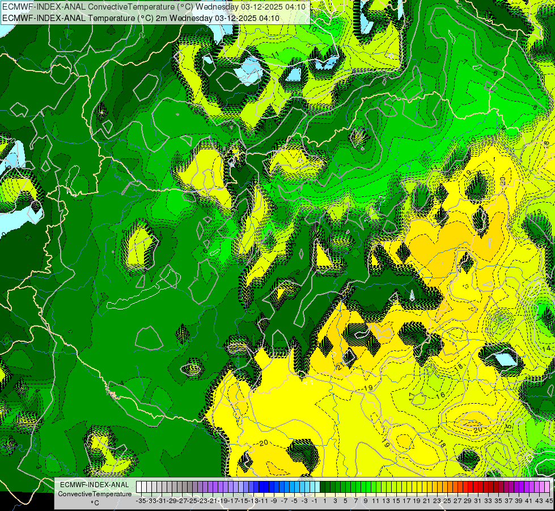Image resolution: width=555 pixels, height=511 pixels.
Task: Click the legend scale value 37
Action: [509, 501]
